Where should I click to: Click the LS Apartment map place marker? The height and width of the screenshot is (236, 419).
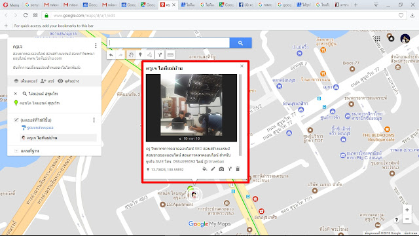pos(162,205)
